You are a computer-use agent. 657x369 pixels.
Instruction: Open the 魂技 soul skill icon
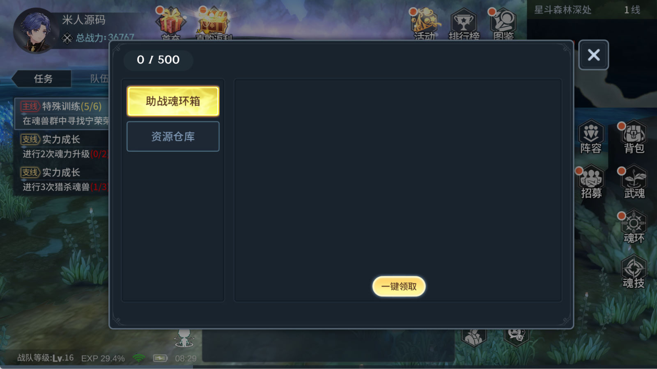634,272
